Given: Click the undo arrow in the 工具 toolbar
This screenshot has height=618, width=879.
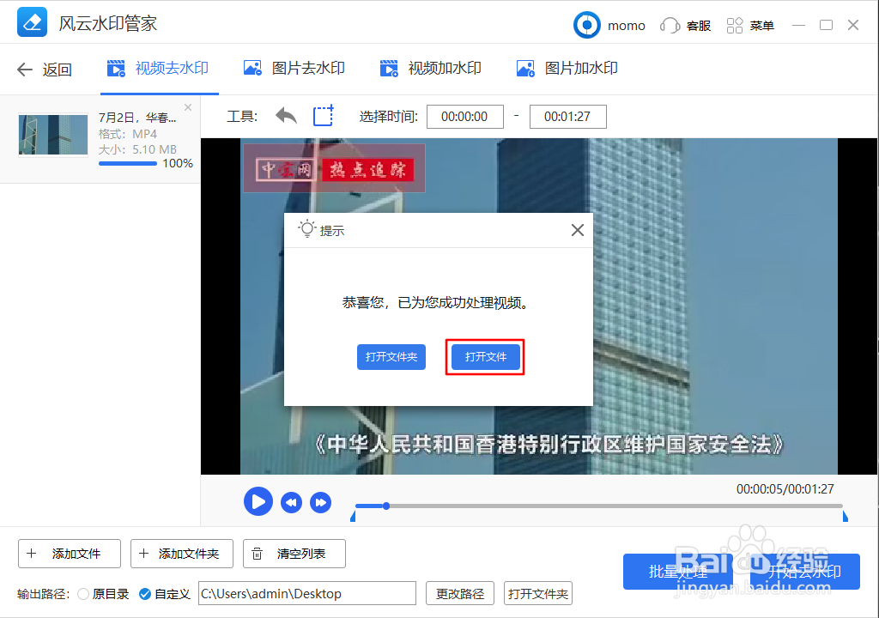Looking at the screenshot, I should (286, 116).
